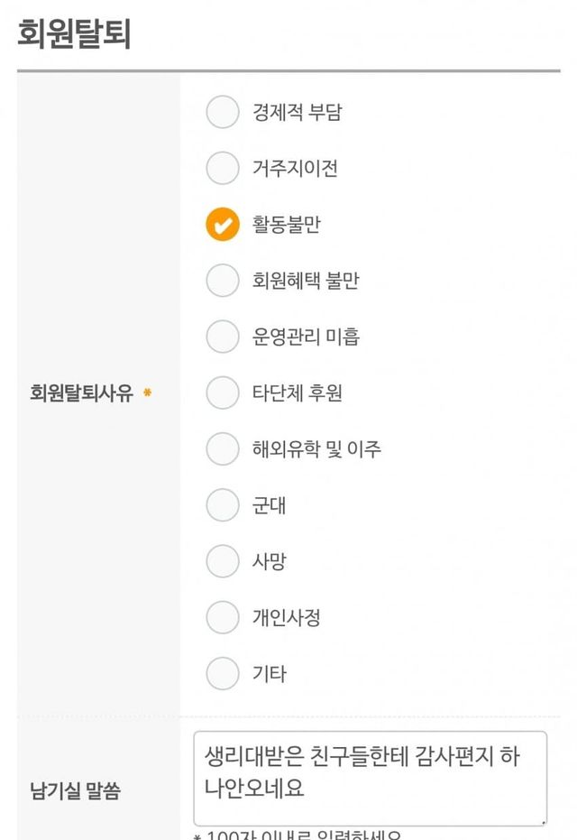Click the 운영관리 미흡 label text
577x840 pixels.
(x=307, y=337)
